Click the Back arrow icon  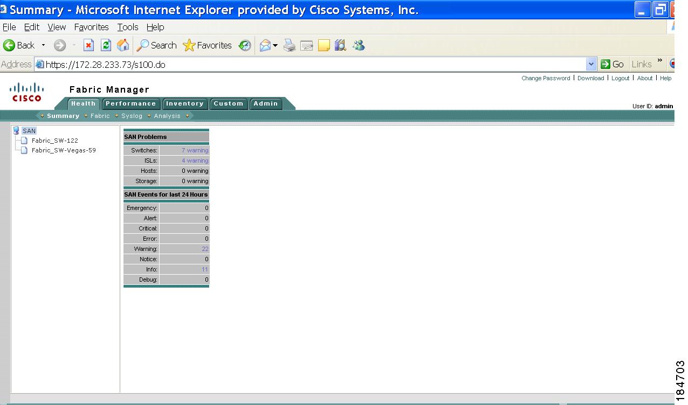coord(9,46)
